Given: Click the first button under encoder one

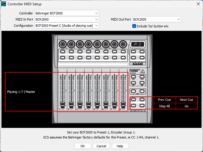Looking at the screenshot, I should (x=63, y=52).
